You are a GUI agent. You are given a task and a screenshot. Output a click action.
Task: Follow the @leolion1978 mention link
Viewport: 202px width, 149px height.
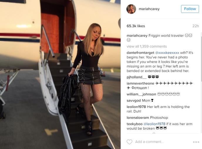pos(154,124)
